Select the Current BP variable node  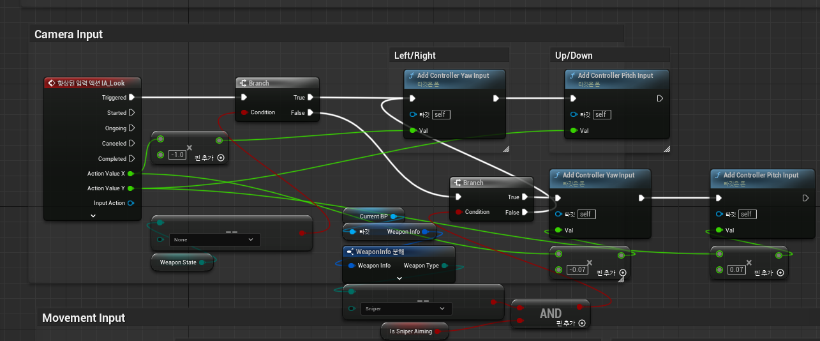(x=374, y=216)
